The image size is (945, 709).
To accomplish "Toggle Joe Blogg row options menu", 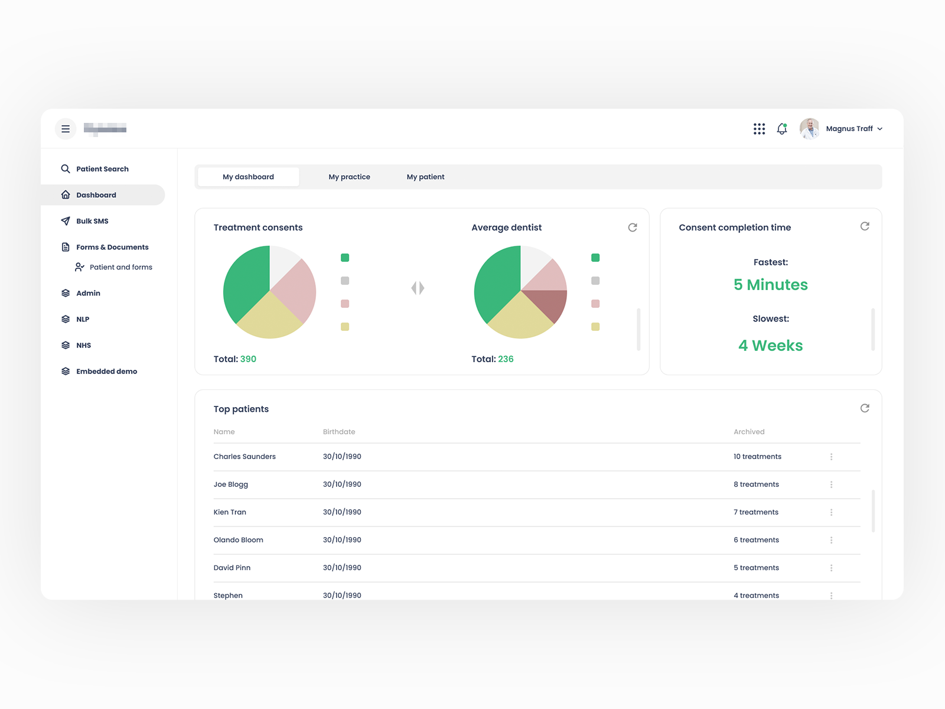I will tap(832, 484).
